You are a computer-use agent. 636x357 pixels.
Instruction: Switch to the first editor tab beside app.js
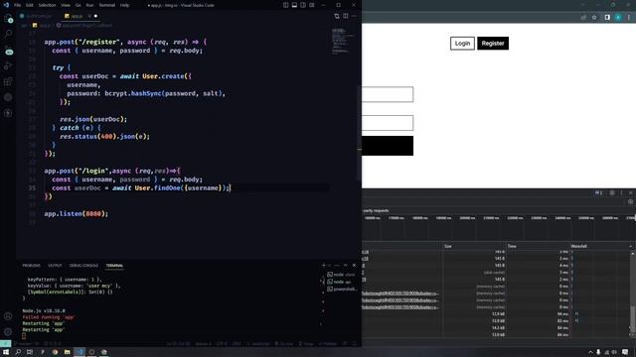click(x=39, y=16)
